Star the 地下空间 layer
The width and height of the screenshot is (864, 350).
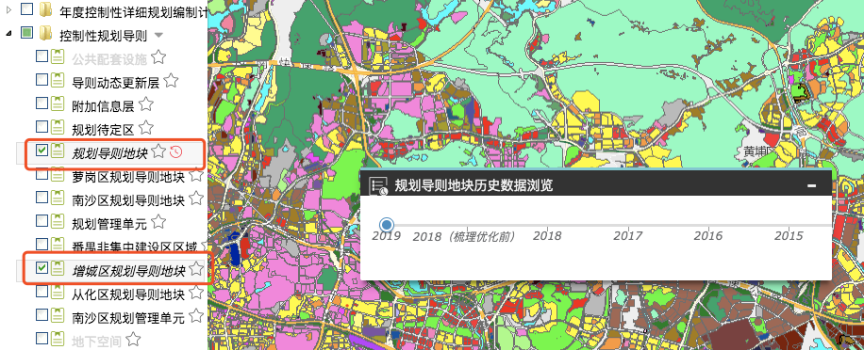click(x=133, y=340)
